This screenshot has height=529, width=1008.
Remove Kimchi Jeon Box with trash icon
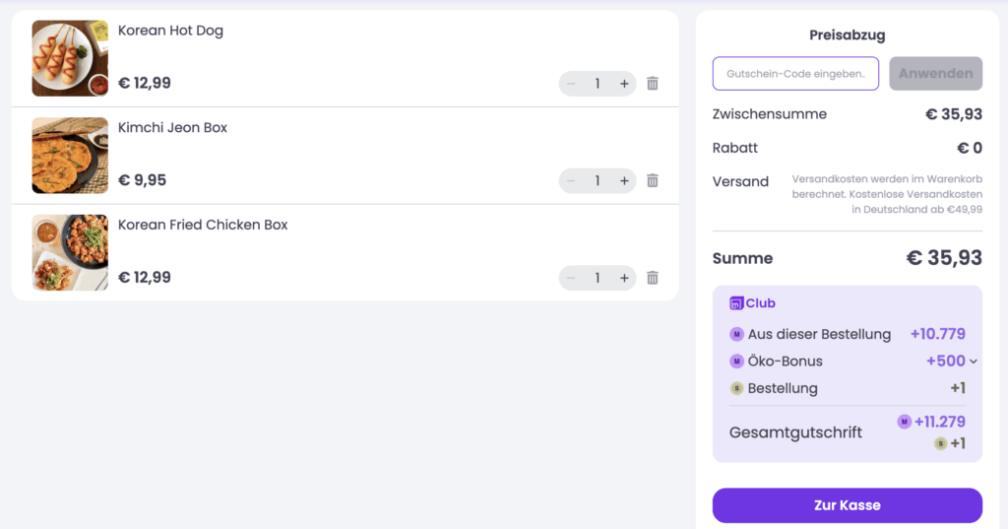click(652, 181)
